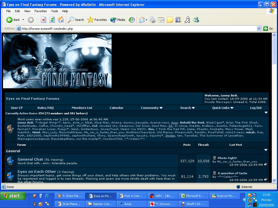The image size is (278, 208).
Task: Open the Mail button dropdown arrow
Action: tap(146, 20)
